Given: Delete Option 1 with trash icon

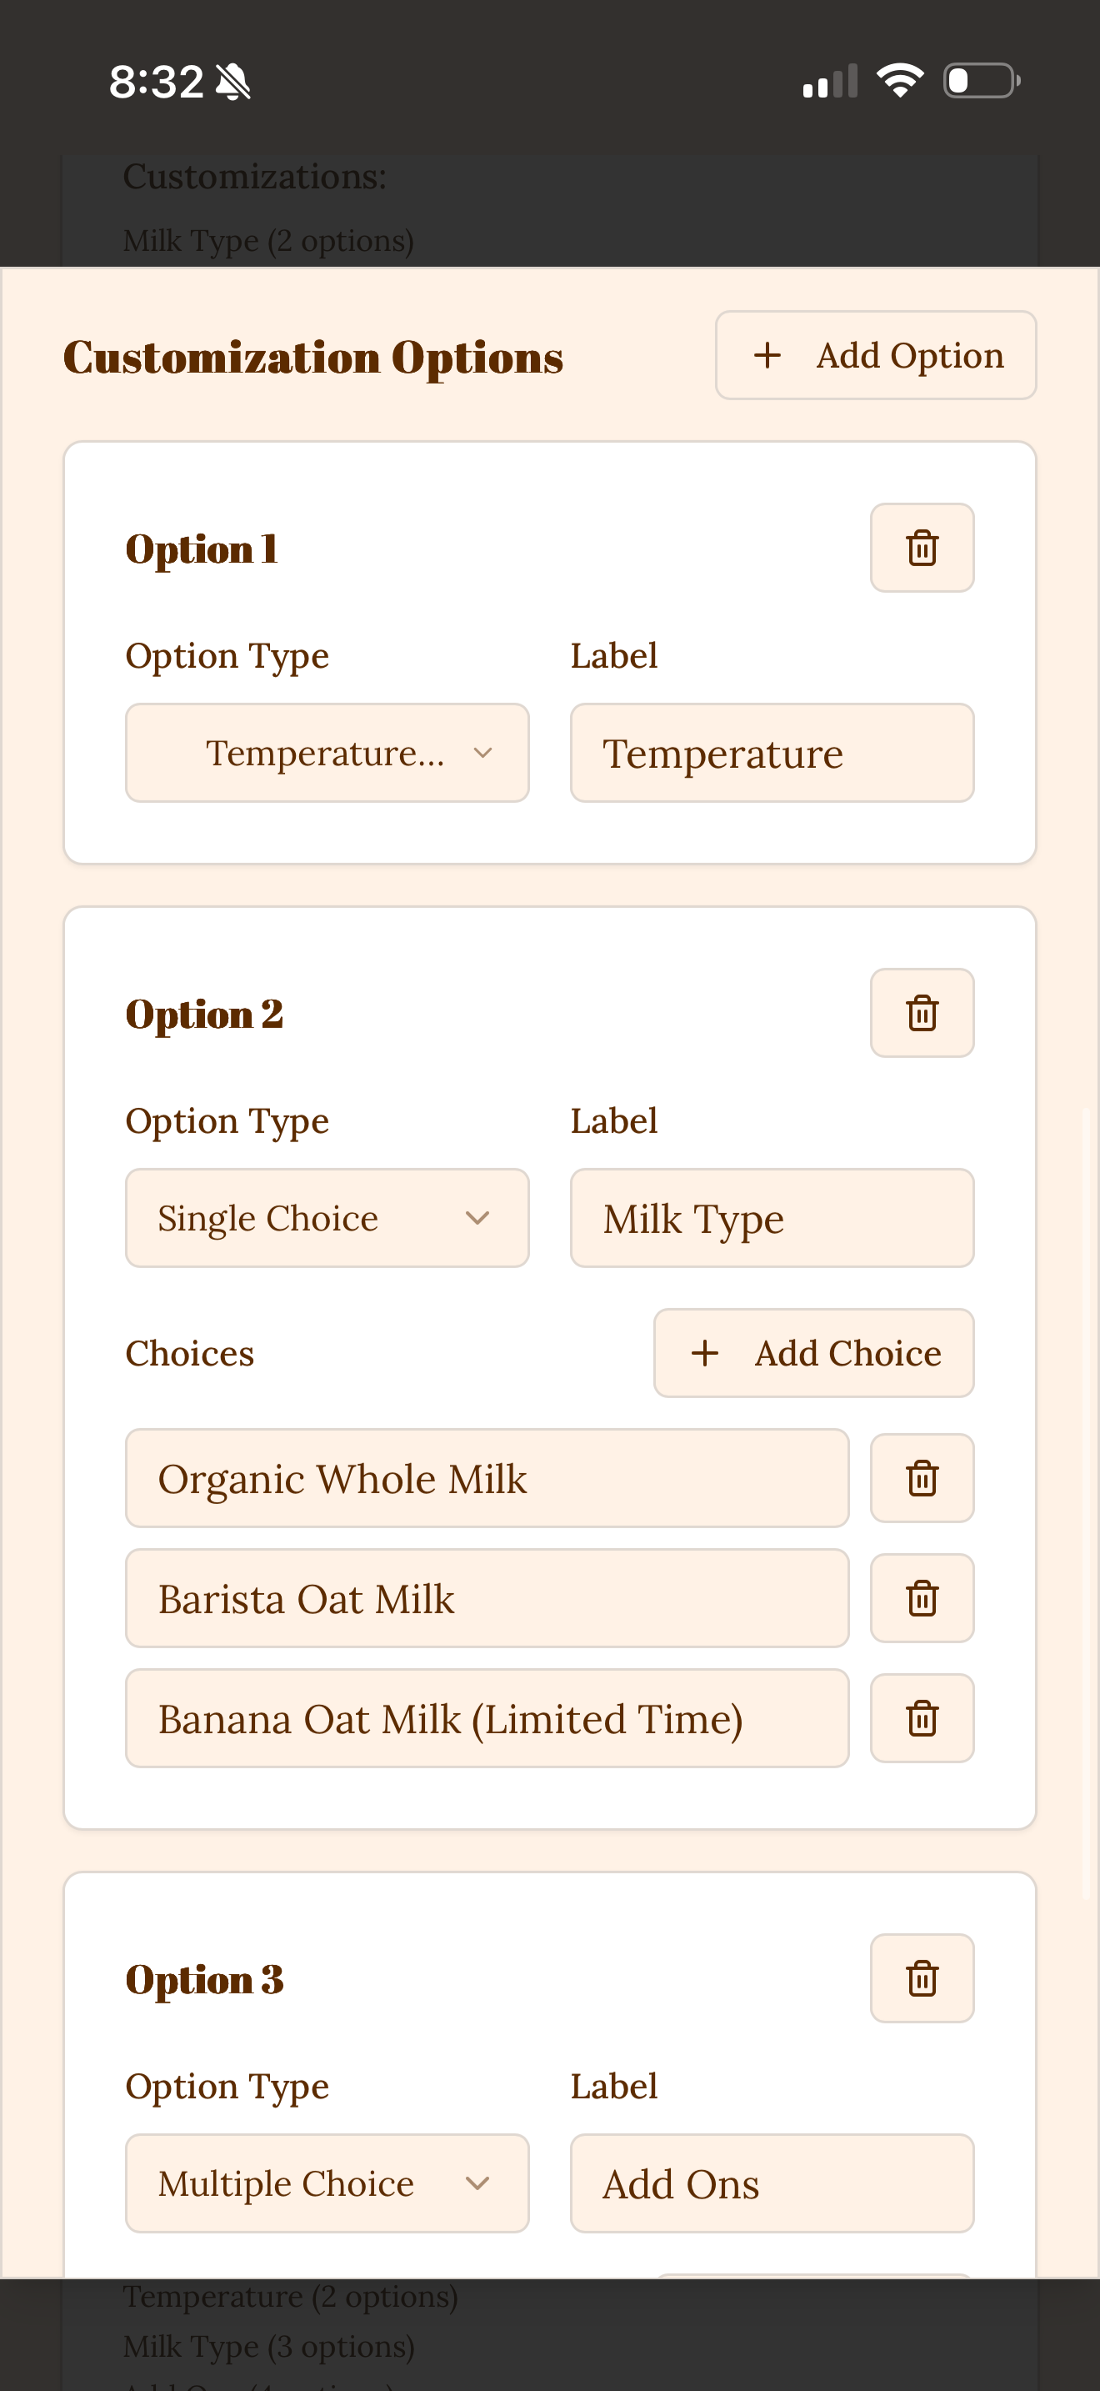Looking at the screenshot, I should tap(921, 548).
